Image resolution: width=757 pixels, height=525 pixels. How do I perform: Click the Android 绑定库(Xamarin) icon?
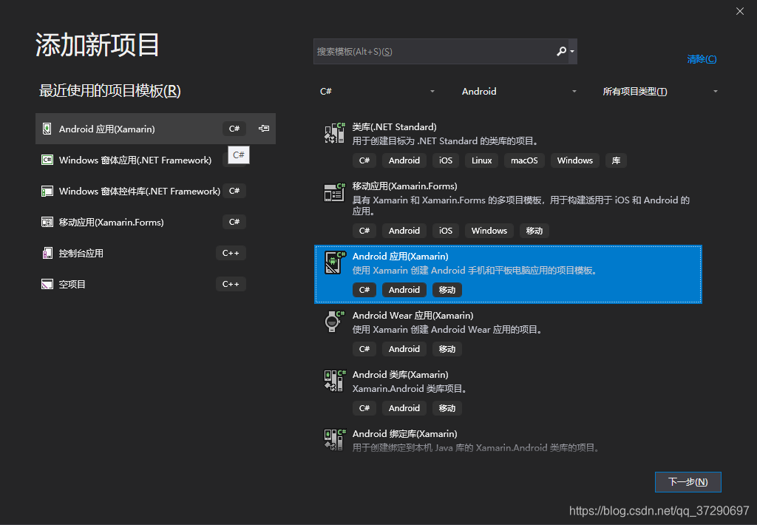(335, 439)
